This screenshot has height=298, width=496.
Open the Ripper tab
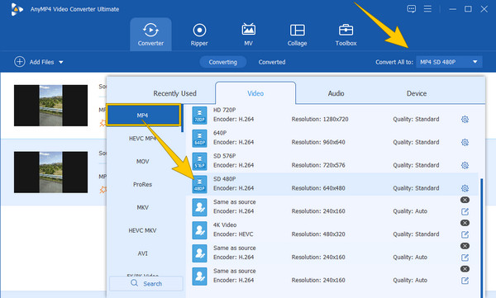[x=199, y=35]
